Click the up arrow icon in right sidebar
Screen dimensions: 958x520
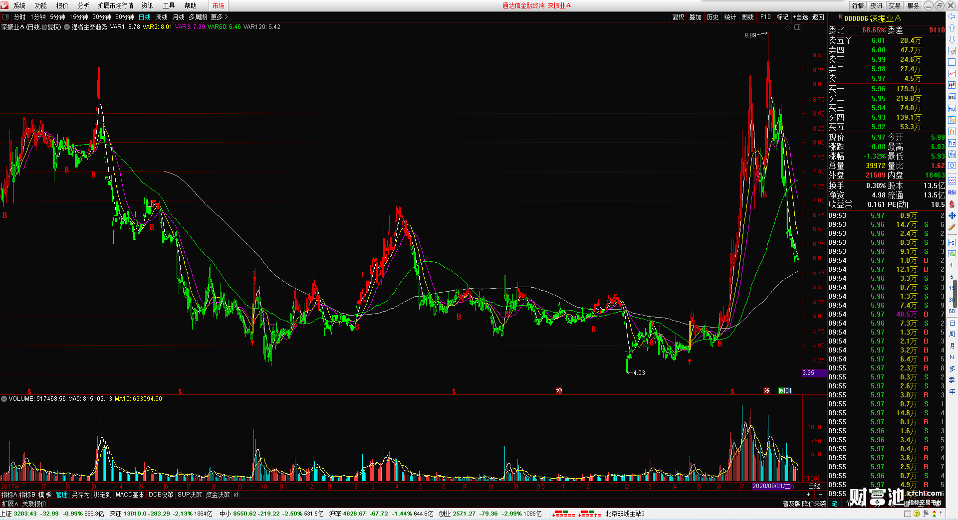(952, 28)
